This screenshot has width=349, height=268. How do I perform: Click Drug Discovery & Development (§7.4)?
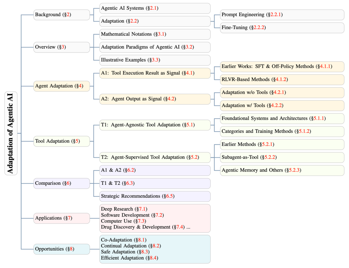click(x=143, y=227)
